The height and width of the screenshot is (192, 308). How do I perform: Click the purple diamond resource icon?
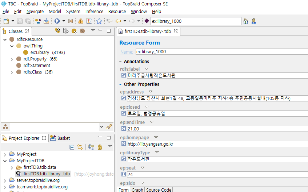tap(147, 21)
